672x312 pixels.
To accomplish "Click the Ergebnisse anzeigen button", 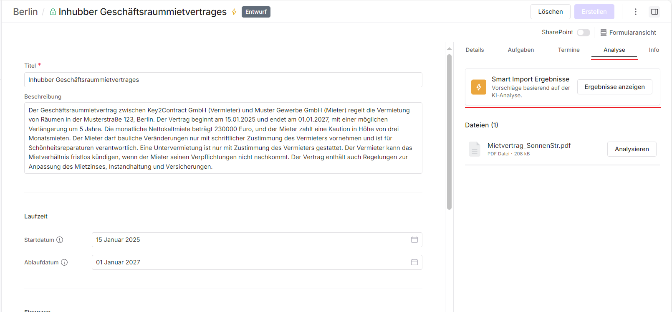I will [x=614, y=87].
